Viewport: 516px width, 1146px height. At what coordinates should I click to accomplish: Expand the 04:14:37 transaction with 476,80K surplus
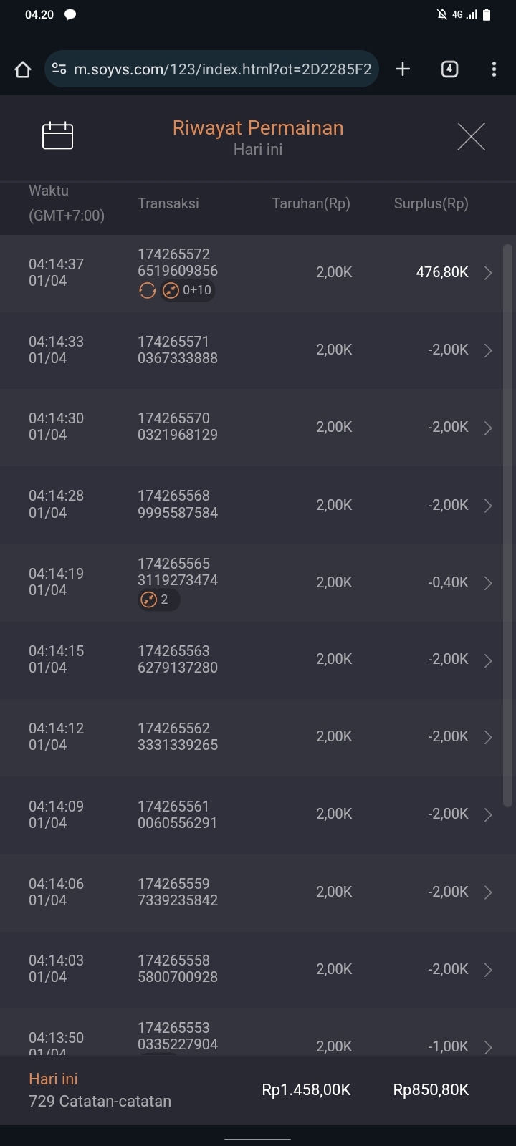coord(488,273)
